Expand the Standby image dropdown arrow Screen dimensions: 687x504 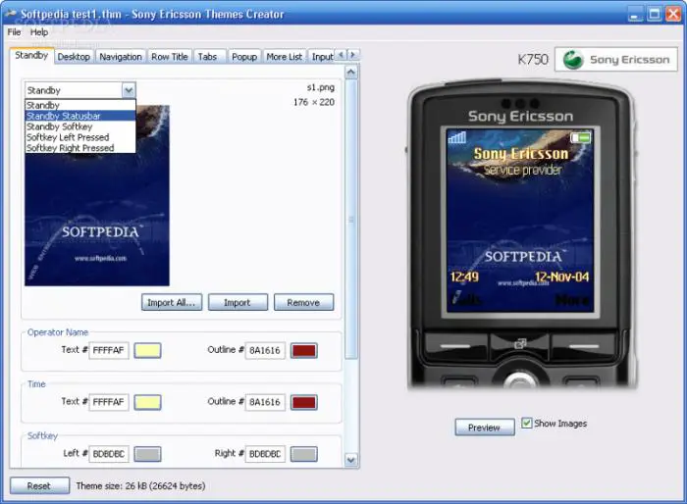tap(129, 90)
